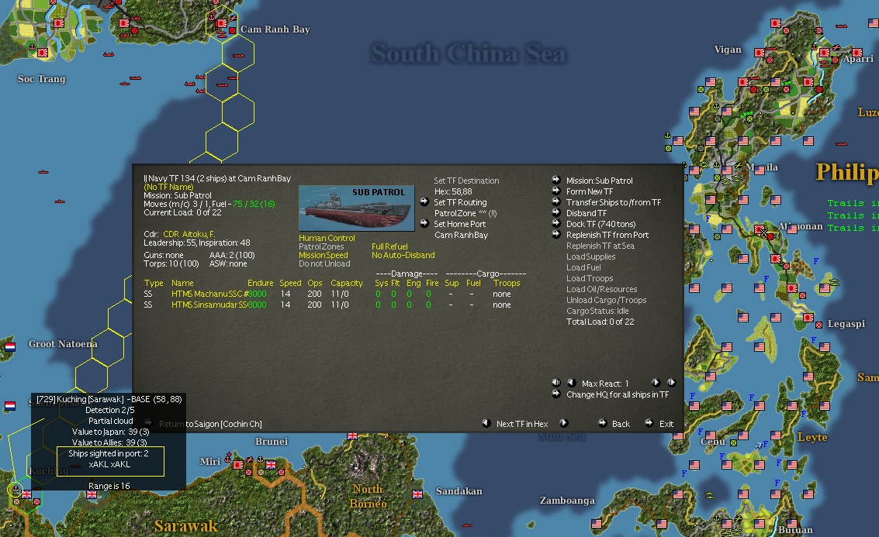Image resolution: width=879 pixels, height=537 pixels.
Task: Click the Zamboanga map label
Action: coord(567,500)
